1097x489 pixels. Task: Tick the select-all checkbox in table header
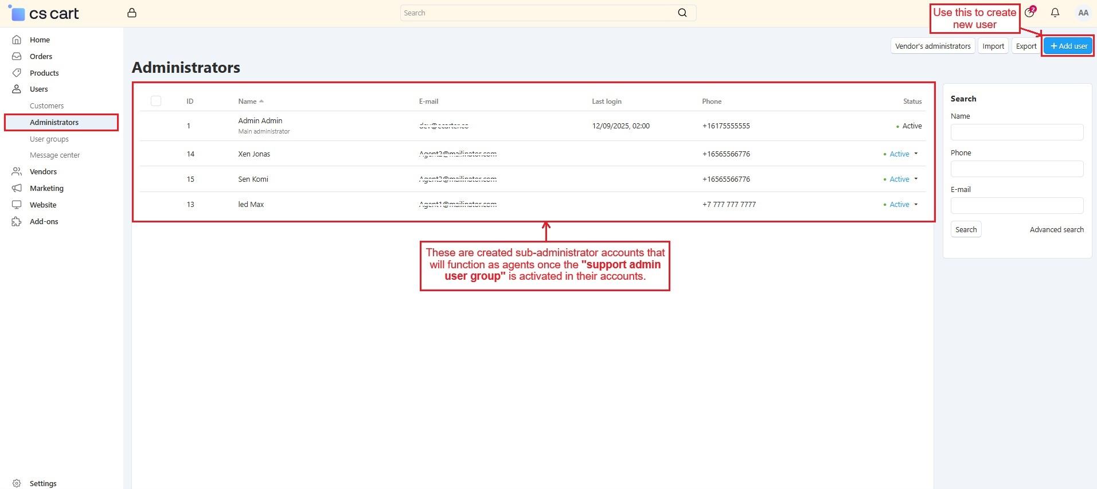(x=156, y=101)
